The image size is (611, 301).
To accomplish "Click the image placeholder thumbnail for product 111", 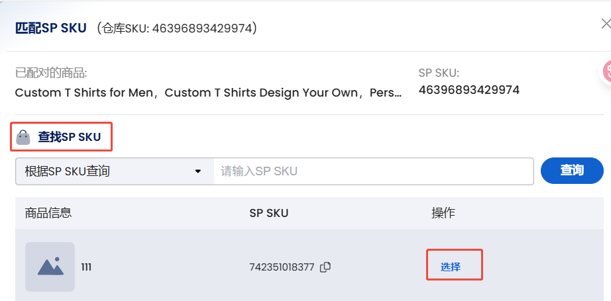I will 50,267.
